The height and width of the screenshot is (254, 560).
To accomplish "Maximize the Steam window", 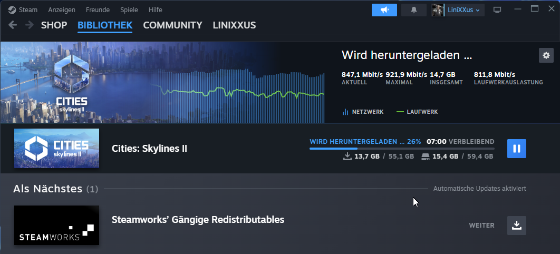I will click(535, 8).
